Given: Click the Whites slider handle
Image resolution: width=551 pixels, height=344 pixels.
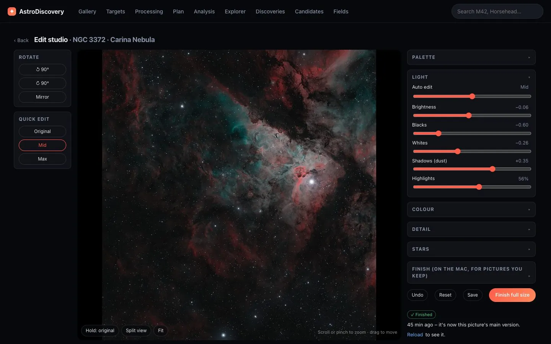Looking at the screenshot, I should pyautogui.click(x=458, y=151).
